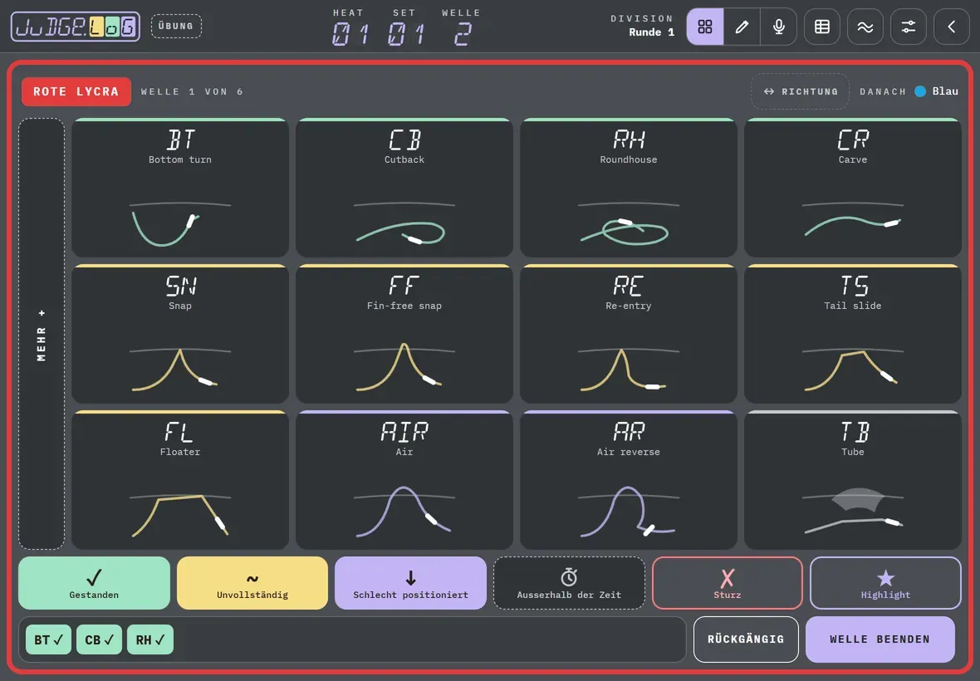Open the Heat number selector

pyautogui.click(x=349, y=28)
